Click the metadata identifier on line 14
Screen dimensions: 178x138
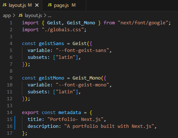pyautogui.click(x=69, y=113)
